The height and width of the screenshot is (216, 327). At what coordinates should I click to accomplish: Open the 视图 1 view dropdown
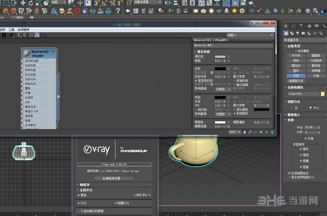point(250,35)
